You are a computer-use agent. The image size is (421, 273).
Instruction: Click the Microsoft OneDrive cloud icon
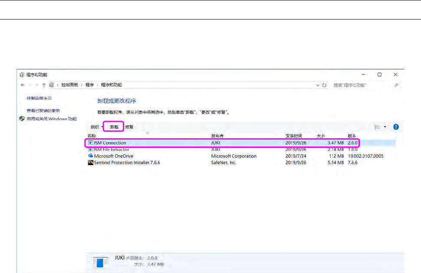(90, 156)
